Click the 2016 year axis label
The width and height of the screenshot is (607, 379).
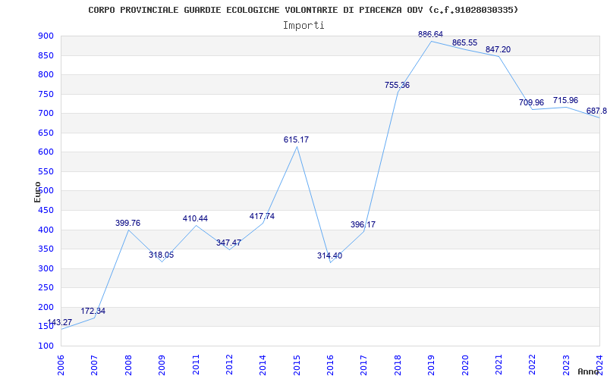330,365
